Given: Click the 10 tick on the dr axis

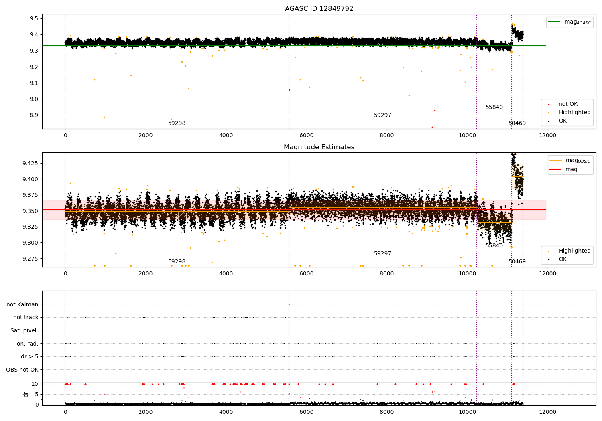Looking at the screenshot, I should 35,384.
